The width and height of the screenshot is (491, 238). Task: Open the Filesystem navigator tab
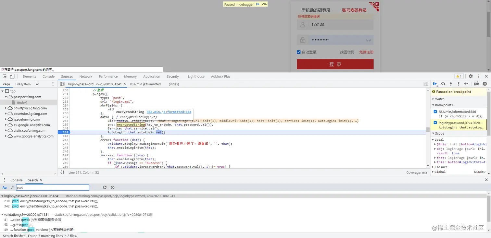tap(23, 84)
